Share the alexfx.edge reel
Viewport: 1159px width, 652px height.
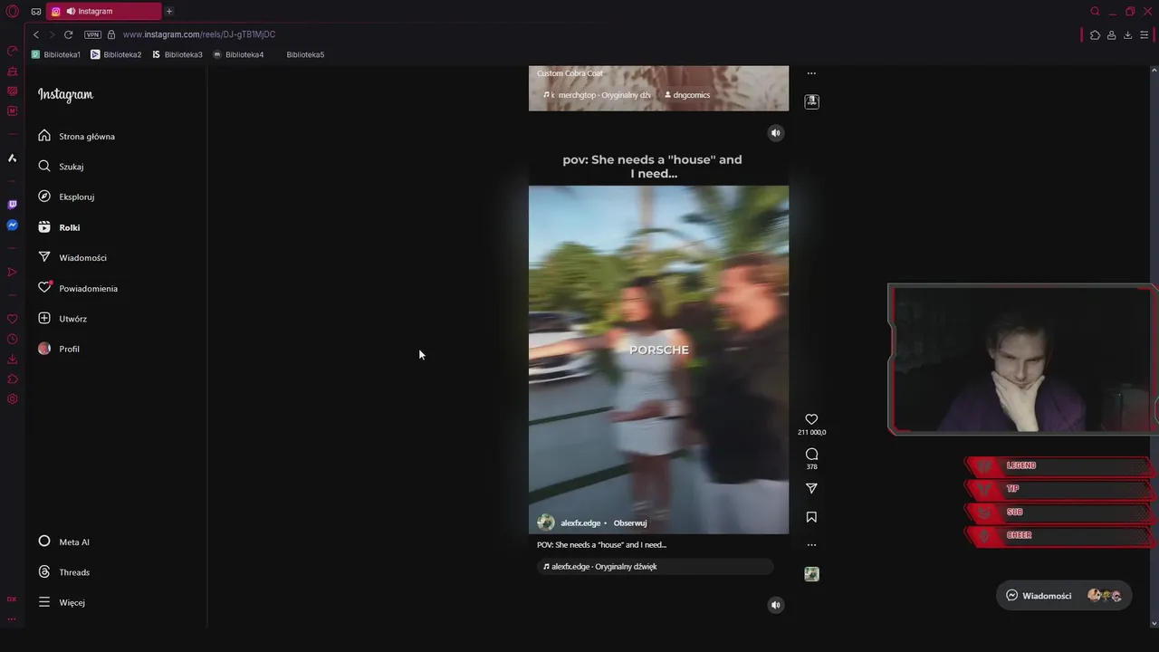click(x=811, y=488)
